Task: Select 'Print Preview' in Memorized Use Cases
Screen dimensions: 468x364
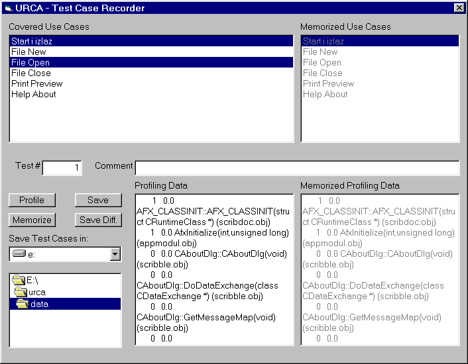Action: click(x=328, y=83)
